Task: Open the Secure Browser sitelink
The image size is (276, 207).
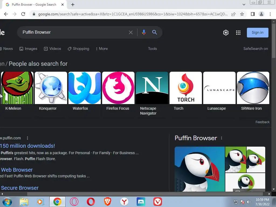Action: 20,188
